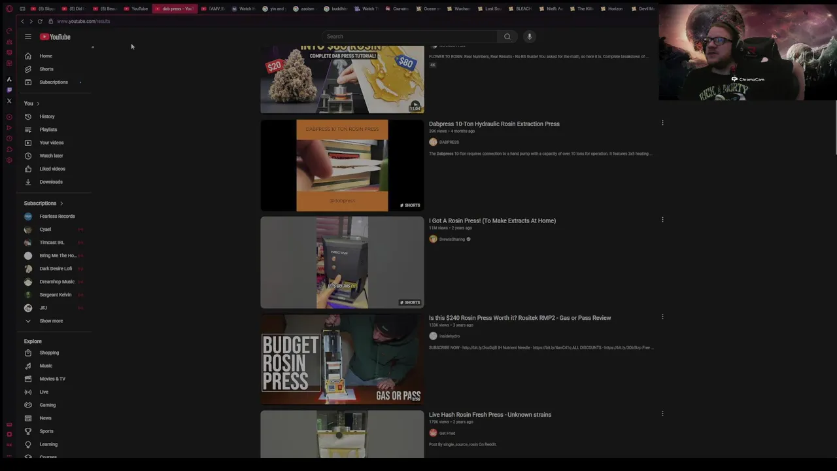837x471 pixels.
Task: Open Opera GX Control speedometer icon
Action: 9,31
